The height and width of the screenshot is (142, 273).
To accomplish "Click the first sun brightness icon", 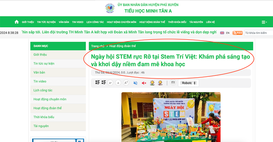I will 152,83.
